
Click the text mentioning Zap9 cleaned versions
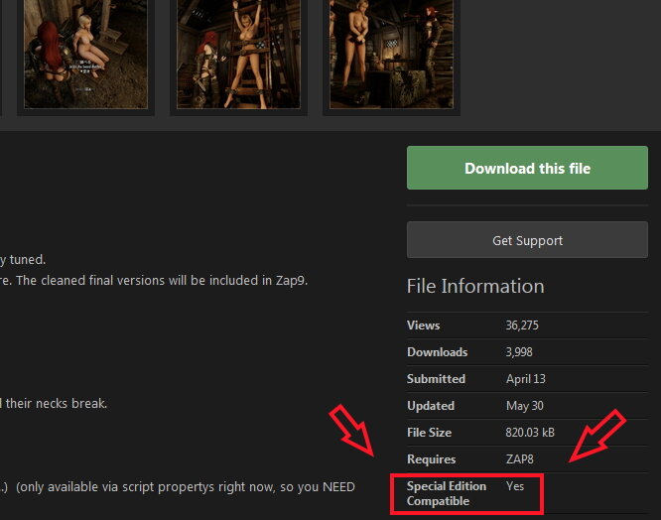[x=154, y=280]
